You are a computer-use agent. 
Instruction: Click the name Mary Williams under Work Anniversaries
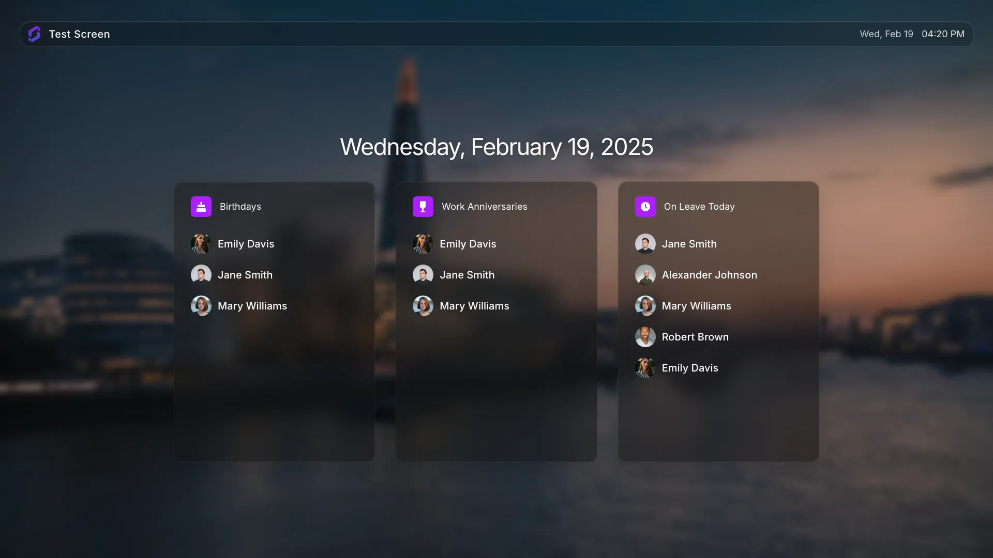(474, 306)
